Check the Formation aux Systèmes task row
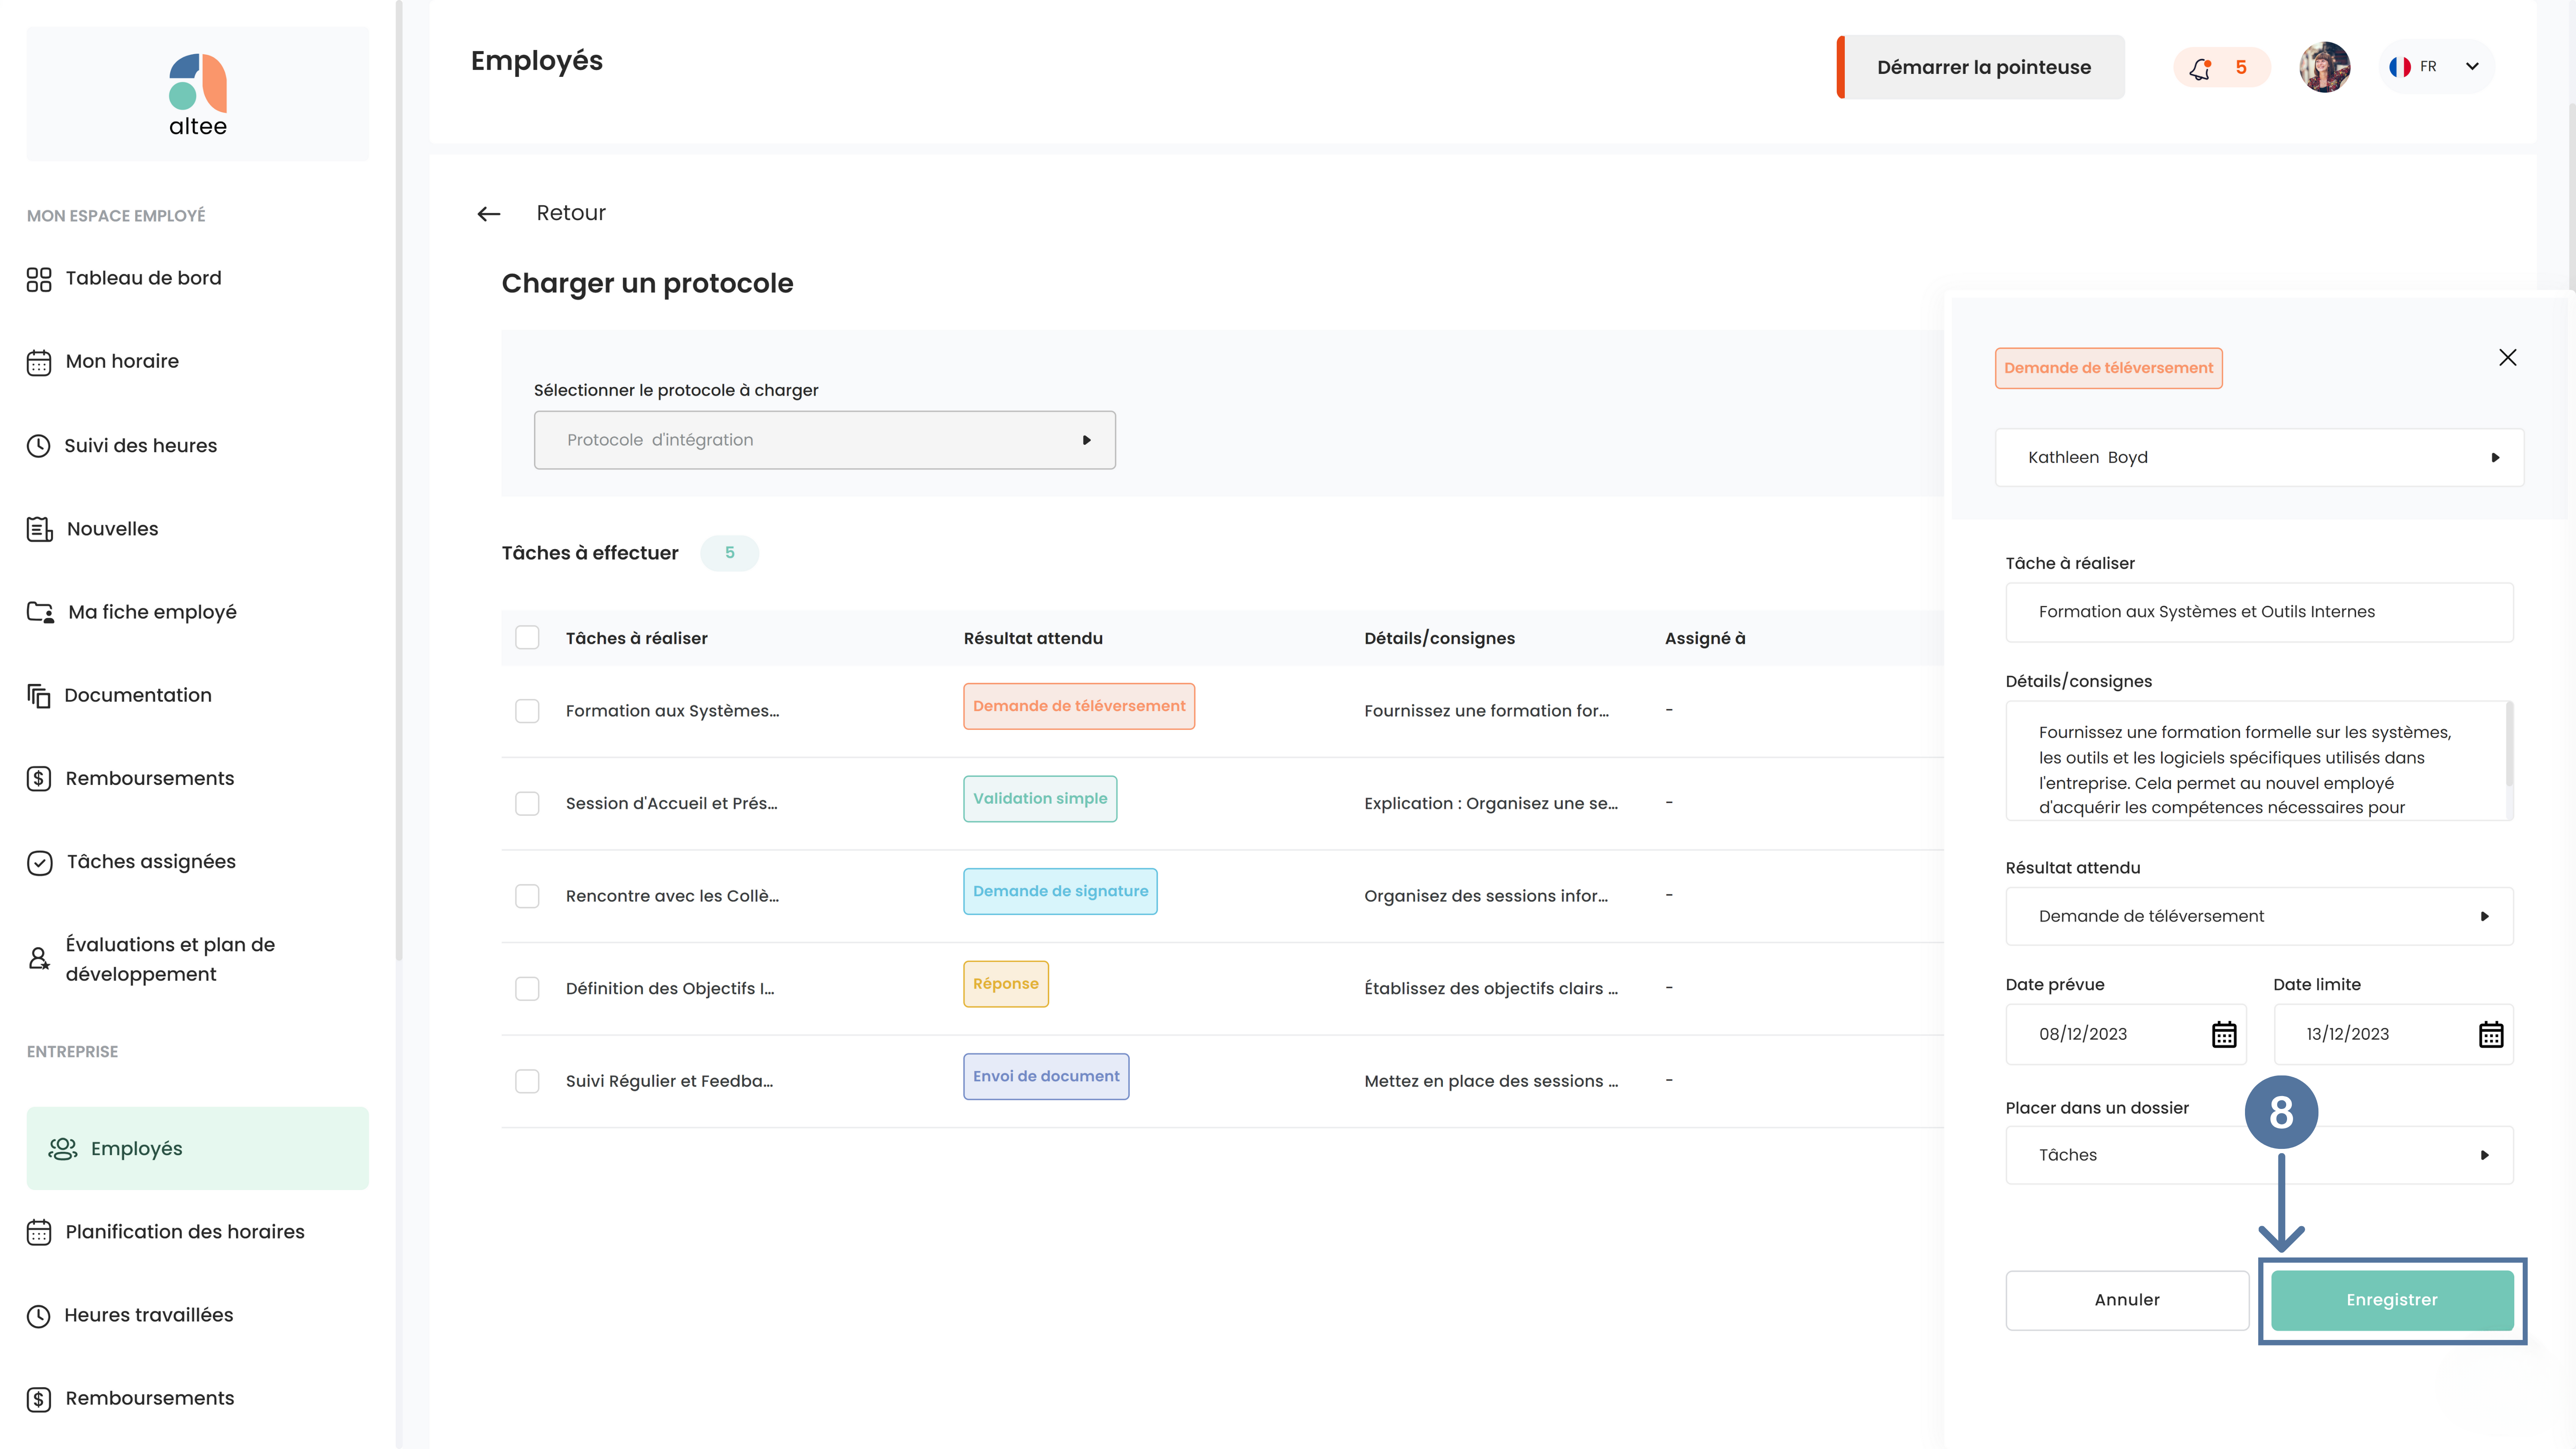The image size is (2576, 1449). tap(527, 711)
